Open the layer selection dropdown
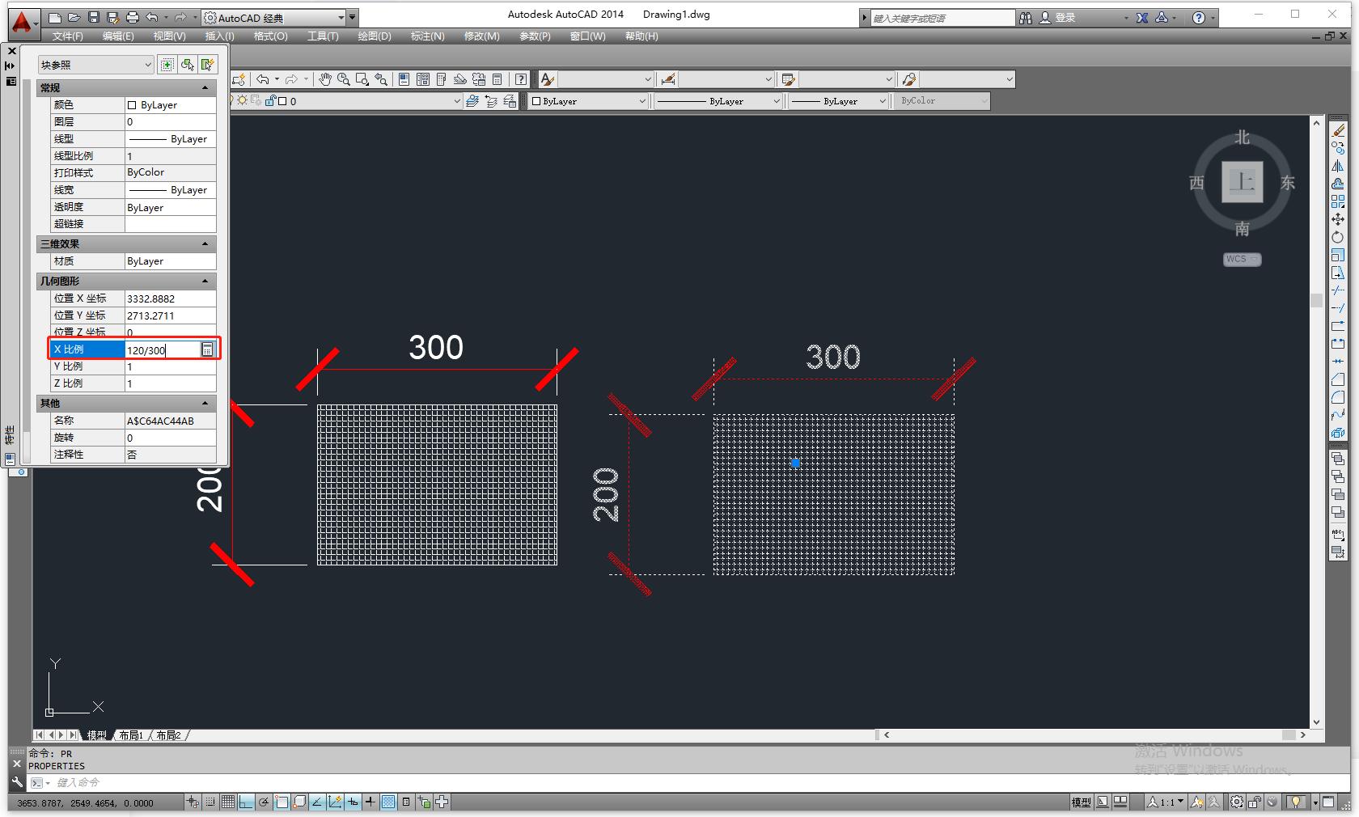1359x817 pixels. [455, 101]
